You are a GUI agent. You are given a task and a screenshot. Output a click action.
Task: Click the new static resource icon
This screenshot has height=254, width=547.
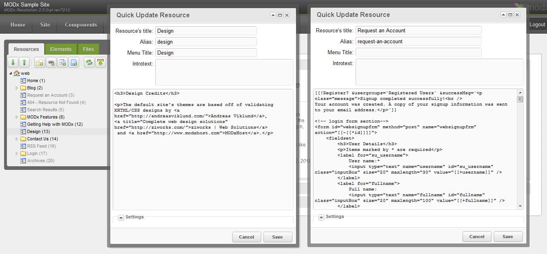coord(74,62)
